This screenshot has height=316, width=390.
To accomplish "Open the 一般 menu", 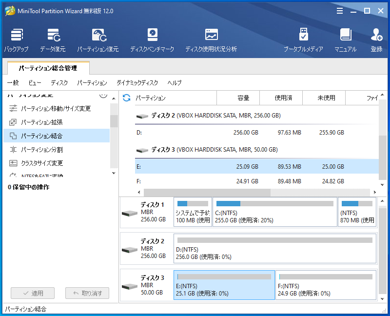I will (13, 82).
